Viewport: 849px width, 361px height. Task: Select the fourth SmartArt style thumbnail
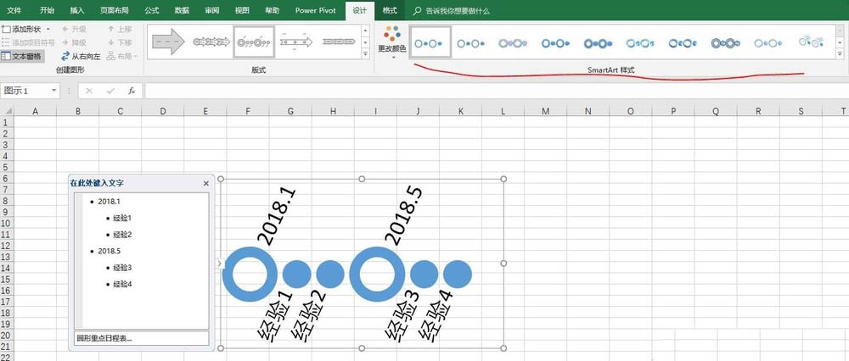pyautogui.click(x=555, y=42)
